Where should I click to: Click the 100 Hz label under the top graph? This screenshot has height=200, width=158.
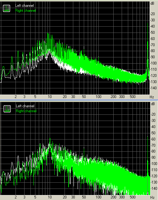pyautogui.click(x=98, y=97)
